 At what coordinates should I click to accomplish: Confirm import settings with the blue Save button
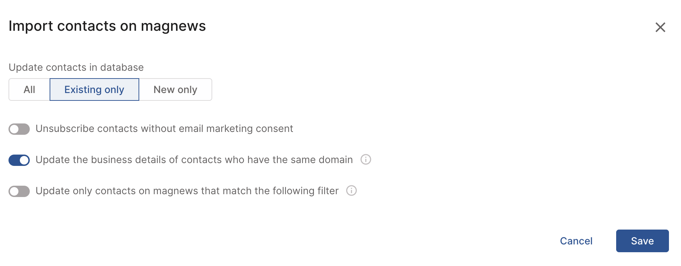coord(642,241)
